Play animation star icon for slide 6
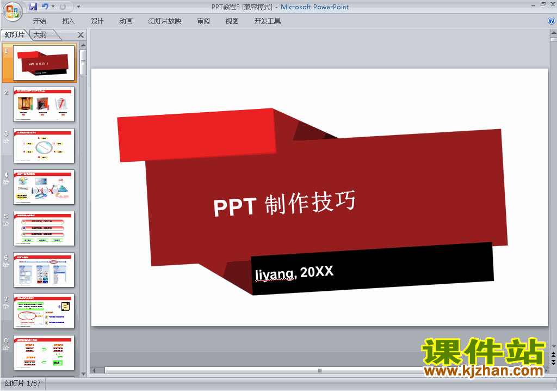Screen dimensions: 557x391 (6, 265)
